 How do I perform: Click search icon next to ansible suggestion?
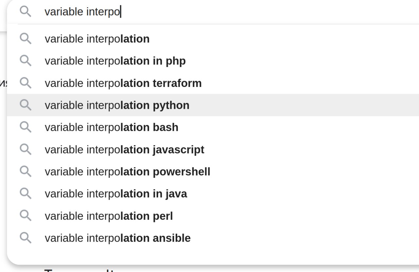pos(26,238)
